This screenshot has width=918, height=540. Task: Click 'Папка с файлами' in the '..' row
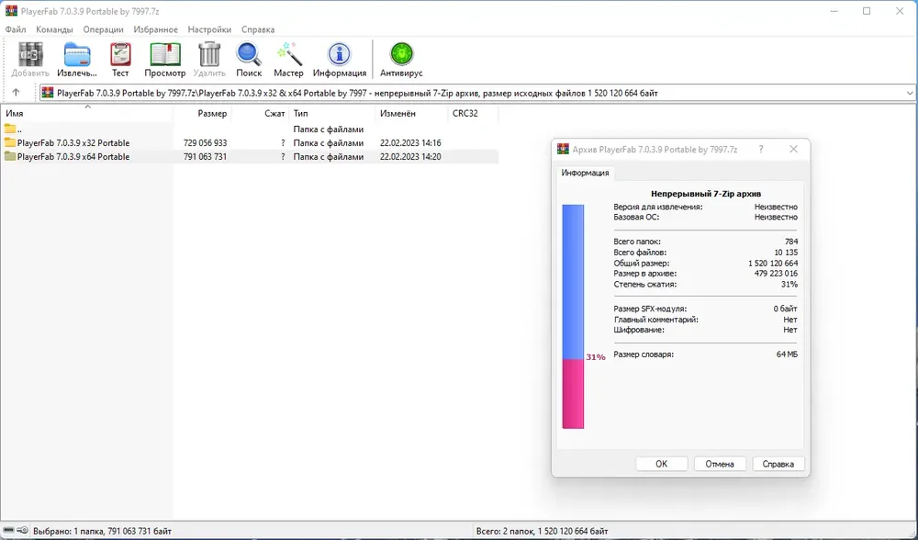(329, 129)
